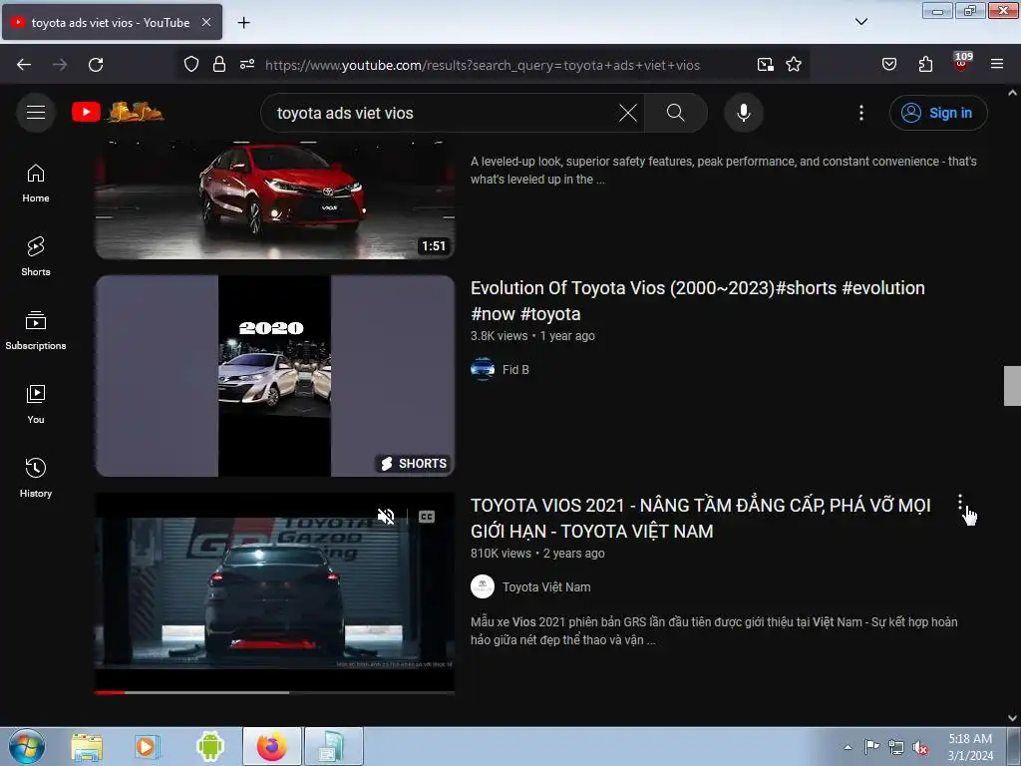Unmute the preview video speaker icon
The height and width of the screenshot is (766, 1021).
(386, 517)
